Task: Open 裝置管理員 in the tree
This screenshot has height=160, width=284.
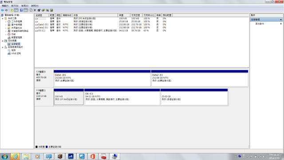Action: click(16, 37)
